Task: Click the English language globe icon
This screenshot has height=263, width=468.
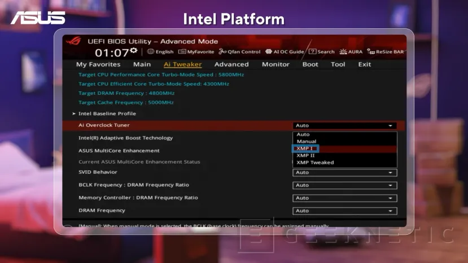Action: coord(150,51)
